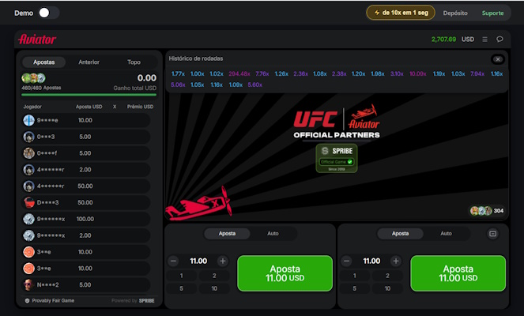This screenshot has width=524, height=316.
Task: Click avatar of 4******r betting 2.00
Action: [28, 170]
